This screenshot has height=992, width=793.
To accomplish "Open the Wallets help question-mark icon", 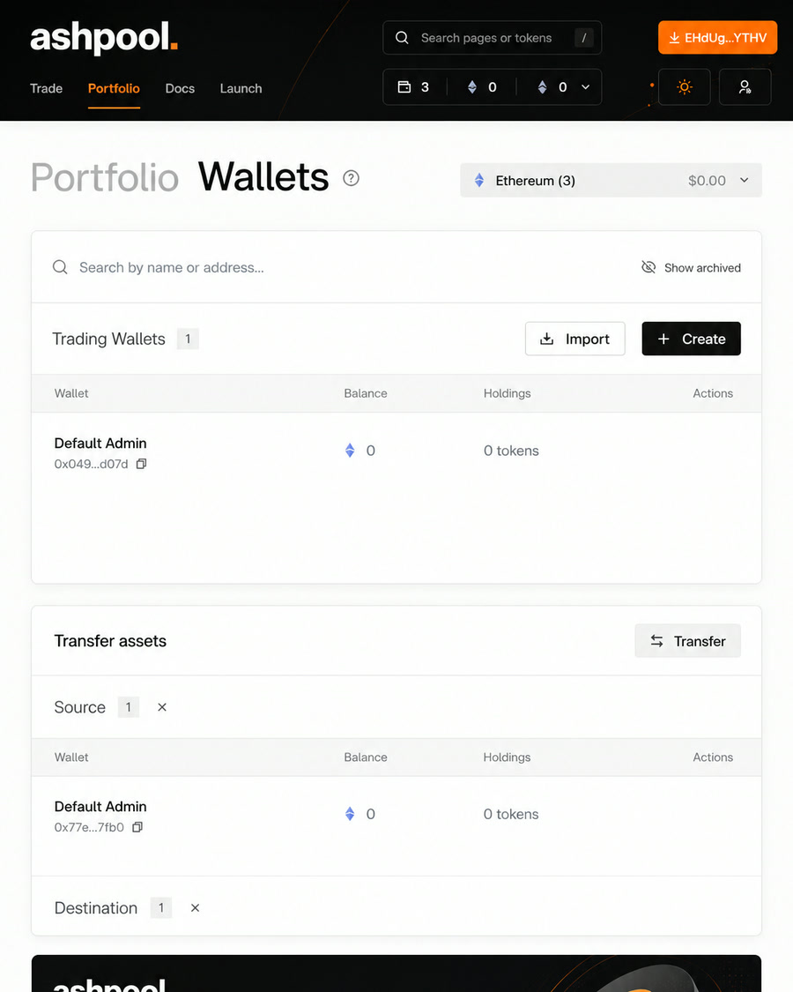I will click(351, 178).
